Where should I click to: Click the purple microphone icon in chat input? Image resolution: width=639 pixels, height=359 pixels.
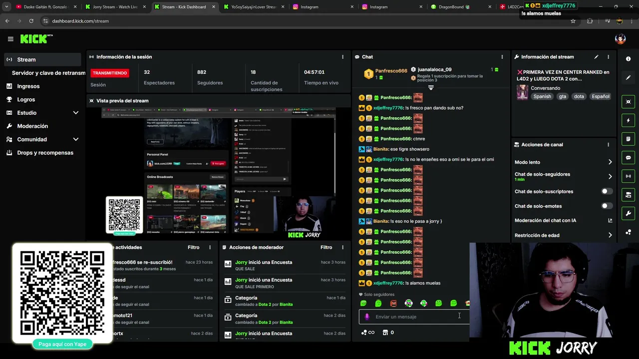point(367,317)
